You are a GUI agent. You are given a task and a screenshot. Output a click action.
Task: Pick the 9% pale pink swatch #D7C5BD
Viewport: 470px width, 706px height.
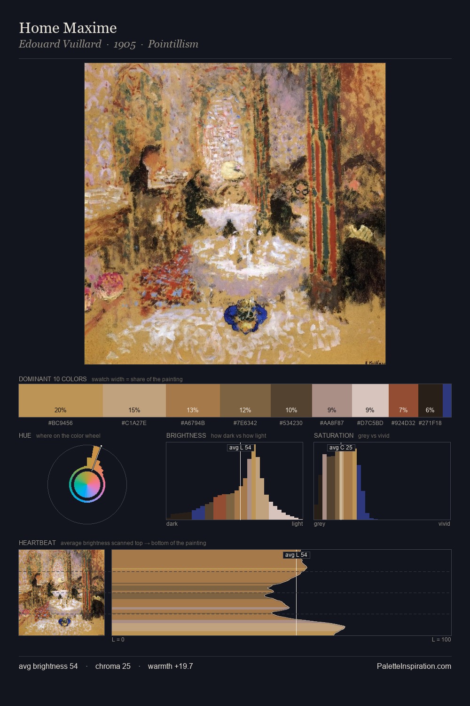(x=370, y=401)
